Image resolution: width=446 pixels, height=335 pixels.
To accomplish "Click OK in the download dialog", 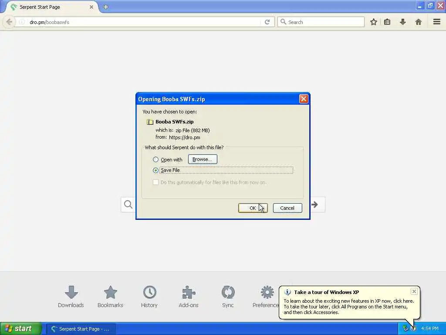I will pos(253,208).
